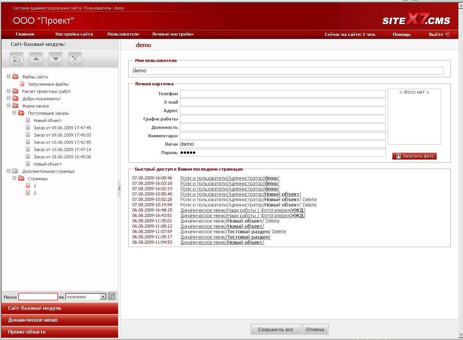Click the add new folder toolbar icon

pyautogui.click(x=16, y=59)
